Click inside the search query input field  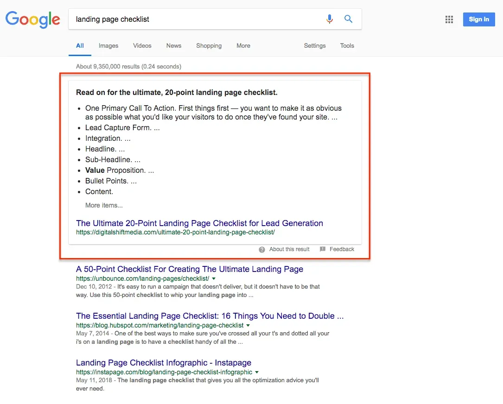click(185, 19)
